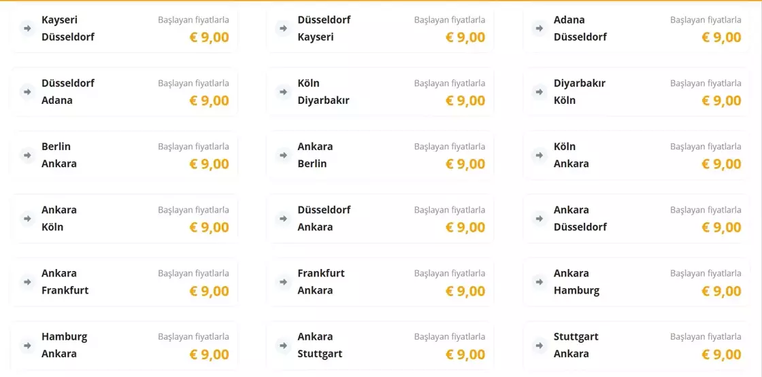Image resolution: width=762 pixels, height=377 pixels.
Task: Click arrow icon for Köln to Diyarbakır route
Action: point(284,92)
